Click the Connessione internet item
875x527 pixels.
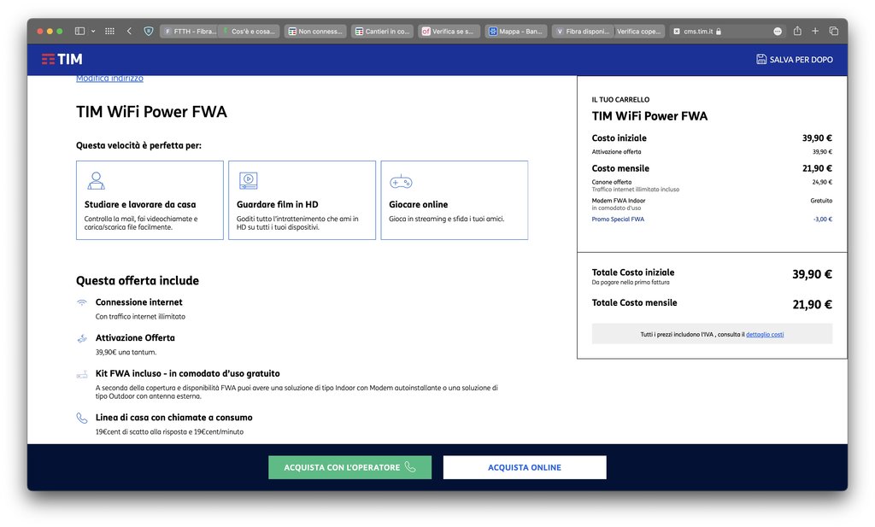click(139, 302)
